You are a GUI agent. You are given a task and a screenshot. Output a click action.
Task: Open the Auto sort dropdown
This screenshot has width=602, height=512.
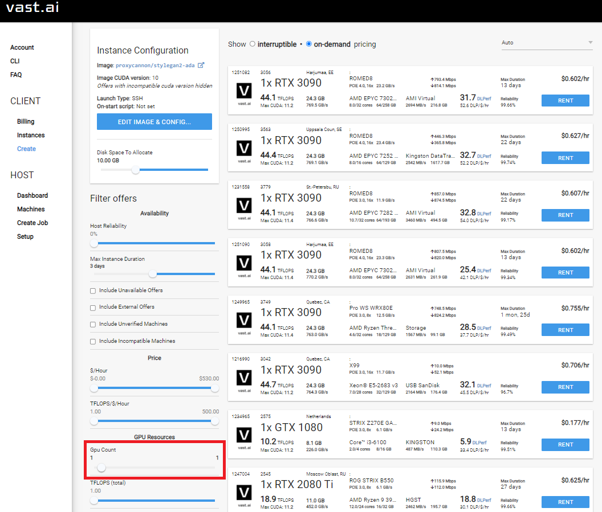(547, 43)
